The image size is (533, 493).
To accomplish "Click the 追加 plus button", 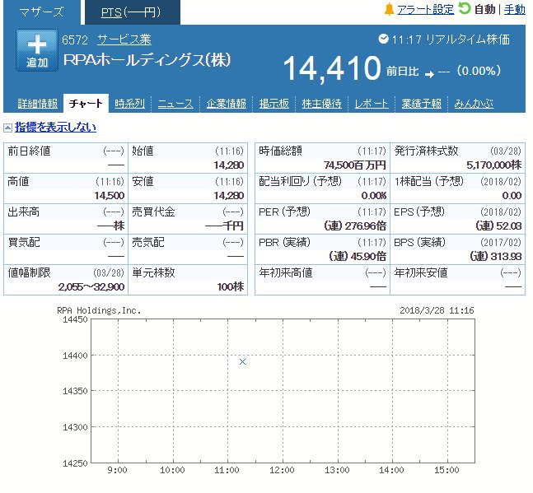I will 37,50.
